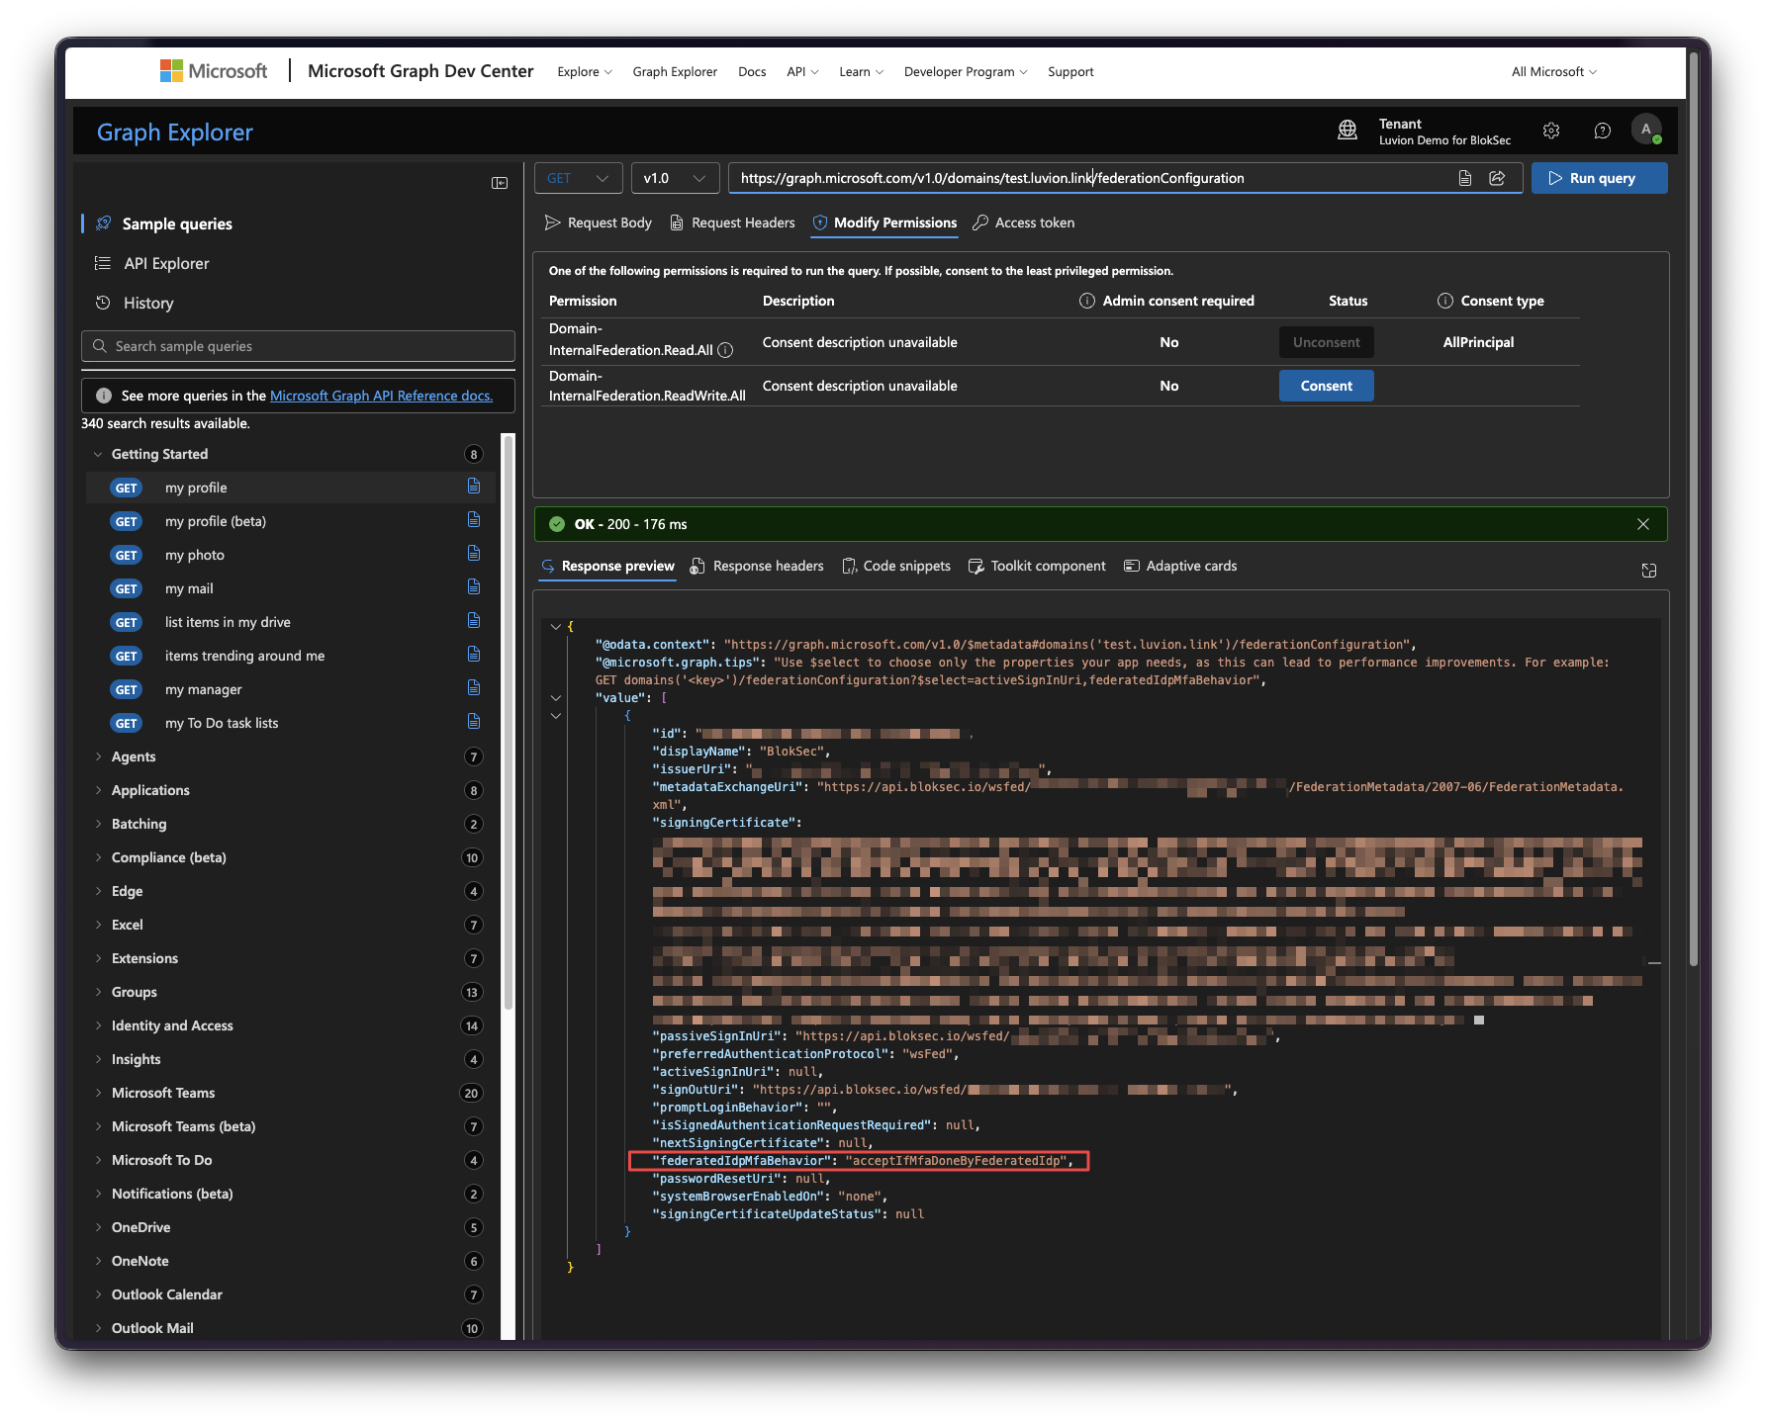
Task: Dismiss the OK 200 status message
Action: pos(1643,524)
